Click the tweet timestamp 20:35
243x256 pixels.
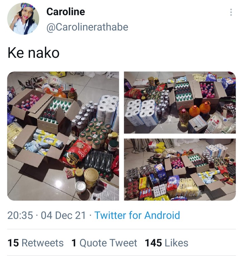pyautogui.click(x=20, y=215)
